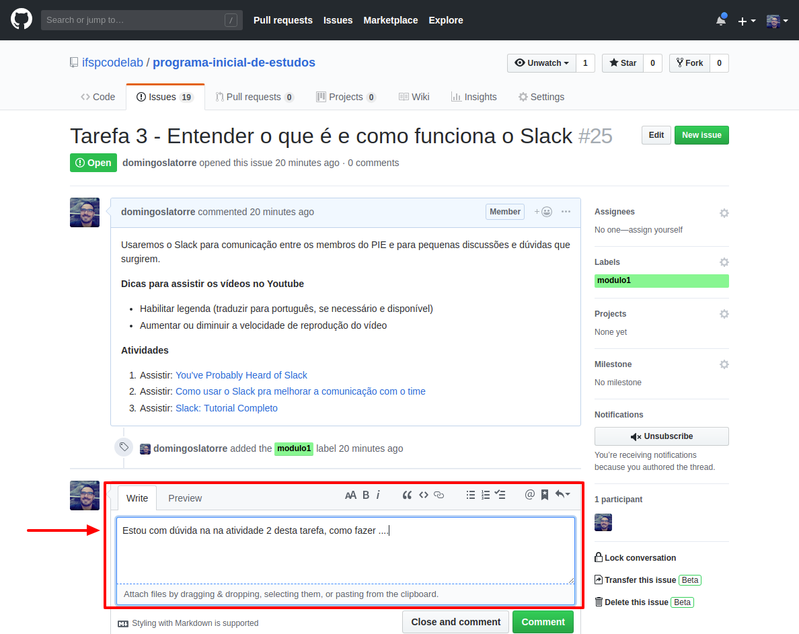Focus the Search or jump to field

pyautogui.click(x=142, y=20)
